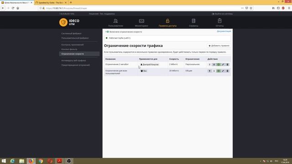Open Adobe Acrobat from taskbar
292x164 pixels.
(x=59, y=161)
